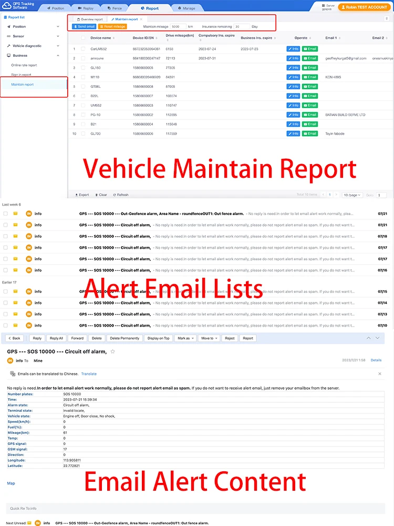The image size is (394, 526).
Task: Expand the Position section in the sidebar
Action: pyautogui.click(x=58, y=26)
